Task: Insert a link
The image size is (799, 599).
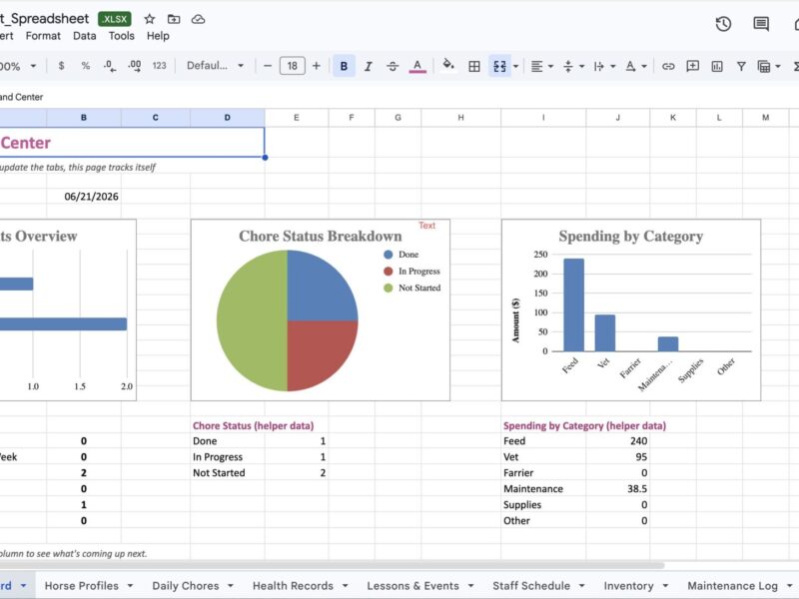Action: coord(668,66)
